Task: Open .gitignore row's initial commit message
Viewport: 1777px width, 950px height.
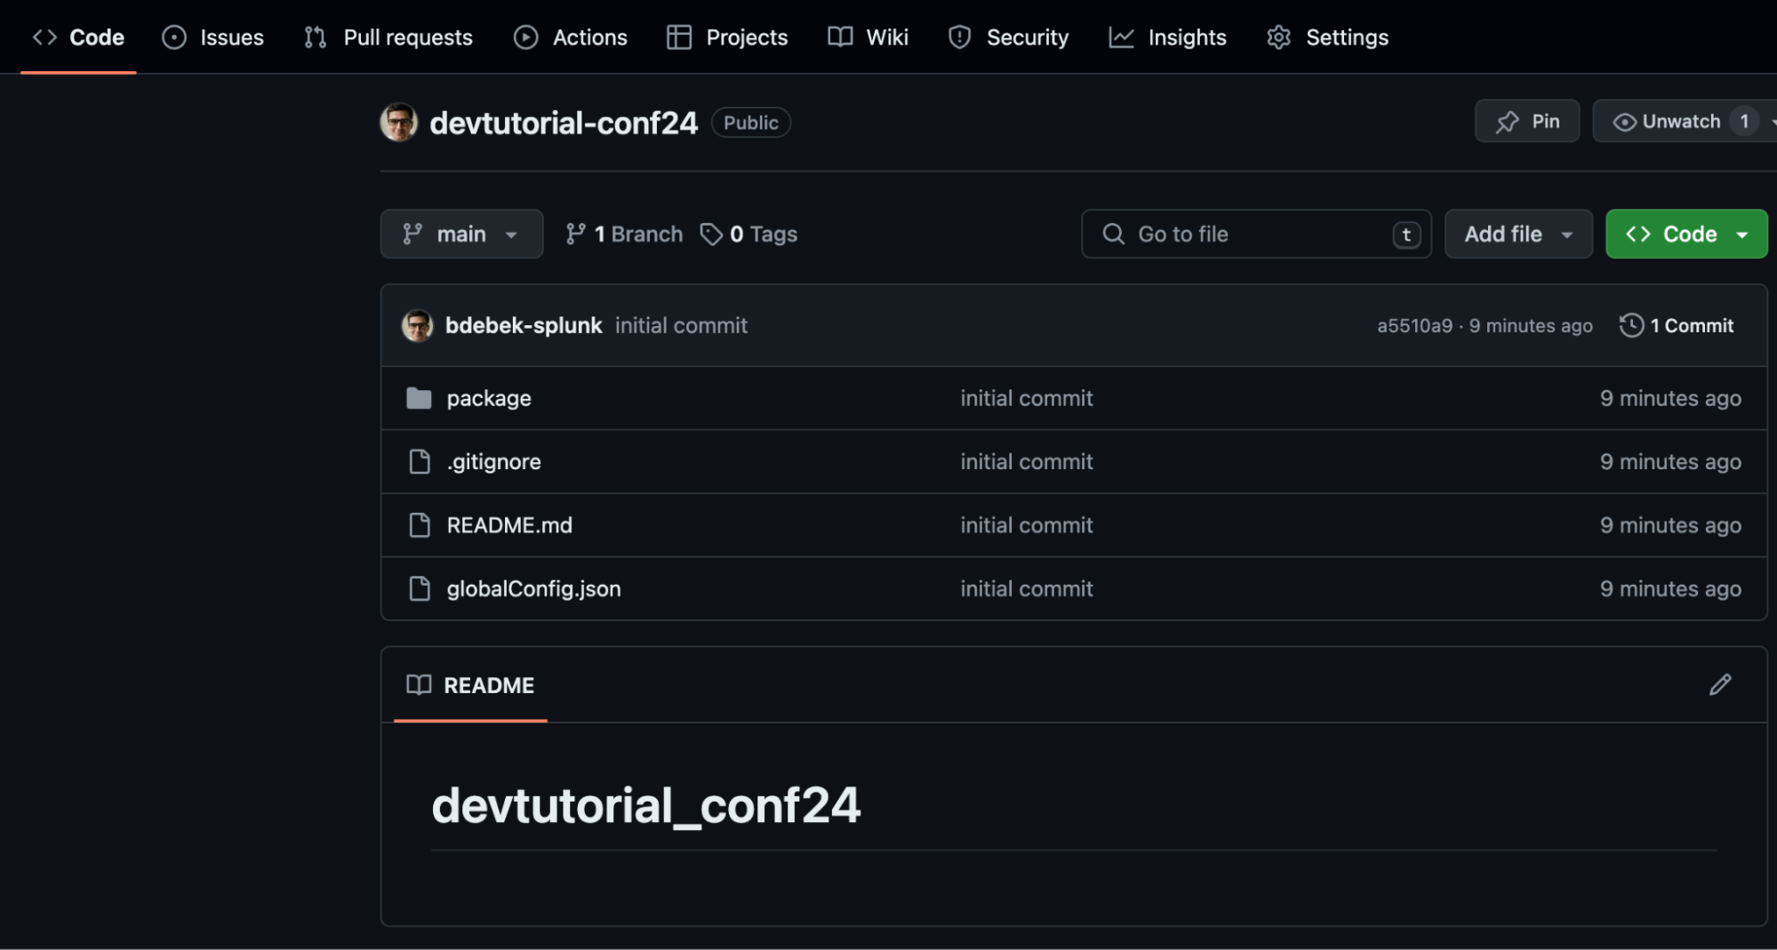Action: (x=1027, y=461)
